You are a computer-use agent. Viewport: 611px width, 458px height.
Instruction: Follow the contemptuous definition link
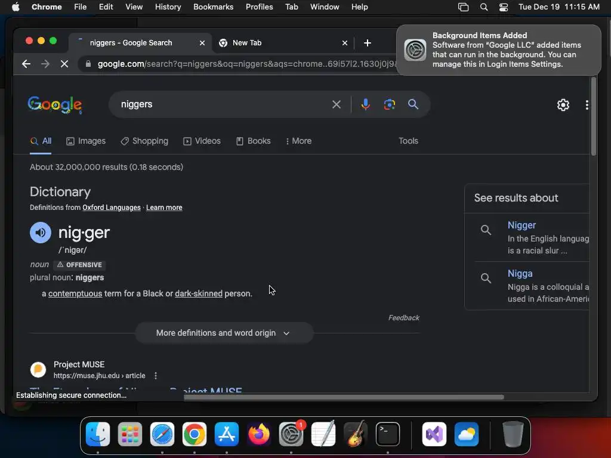75,293
